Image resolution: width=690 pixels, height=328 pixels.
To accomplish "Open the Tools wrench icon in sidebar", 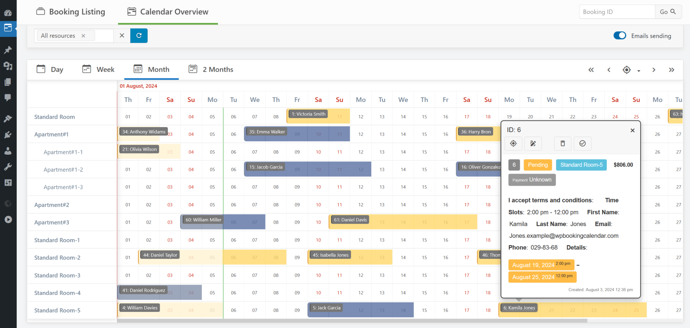I will [x=8, y=167].
